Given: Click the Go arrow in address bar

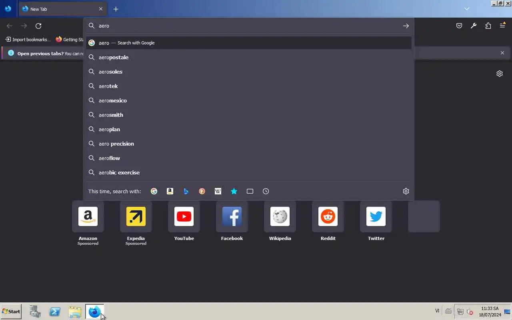Looking at the screenshot, I should (x=406, y=26).
